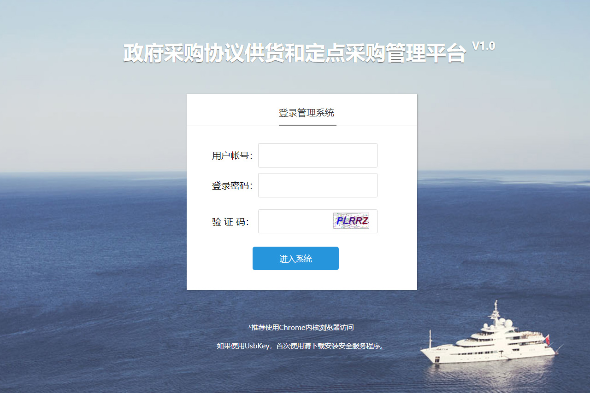Click the 用户帐号 username input field
The image size is (590, 393).
(x=318, y=155)
